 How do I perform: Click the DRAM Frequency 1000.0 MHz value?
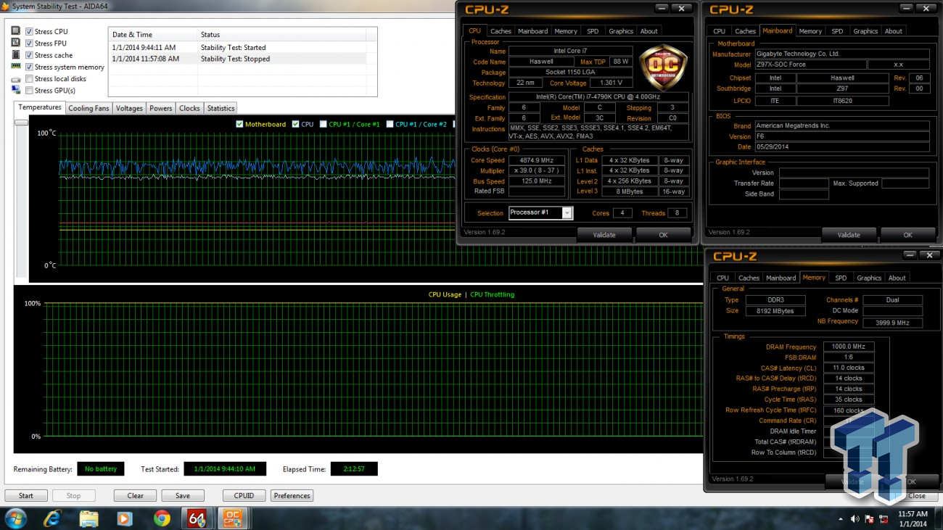848,347
